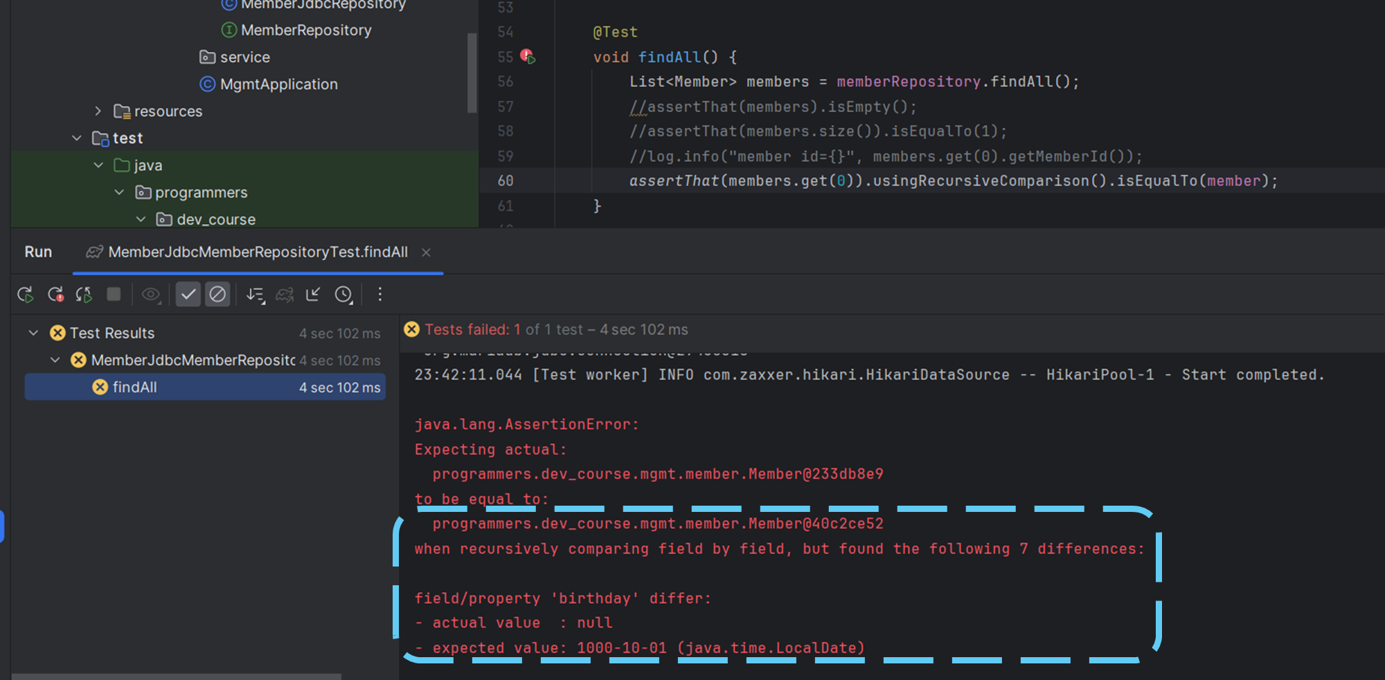Click the Run tool window title

click(x=38, y=252)
